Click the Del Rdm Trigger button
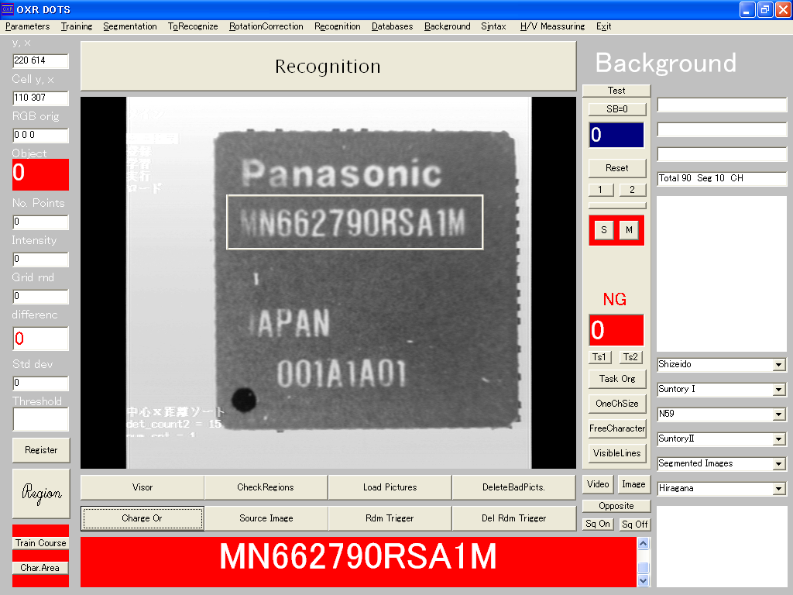793x595 pixels. [x=514, y=518]
